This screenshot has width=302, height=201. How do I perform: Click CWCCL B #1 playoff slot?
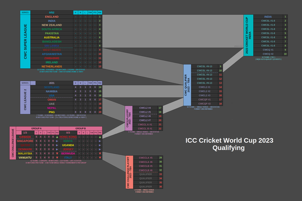pos(145,128)
